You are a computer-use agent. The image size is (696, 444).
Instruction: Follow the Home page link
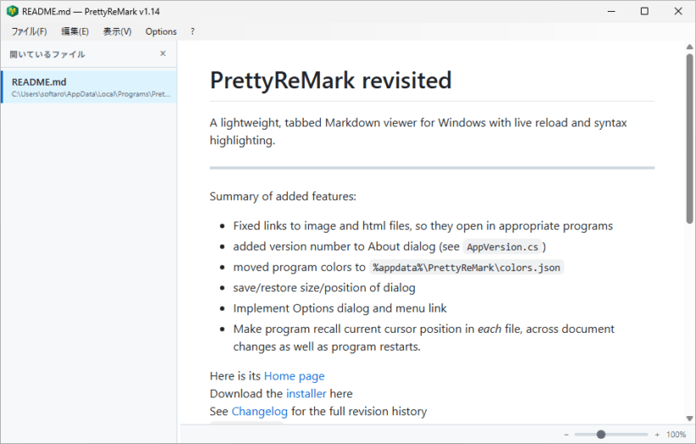295,376
